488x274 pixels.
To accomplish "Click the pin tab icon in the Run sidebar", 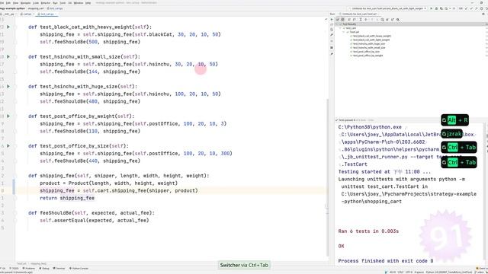I will coord(332,54).
